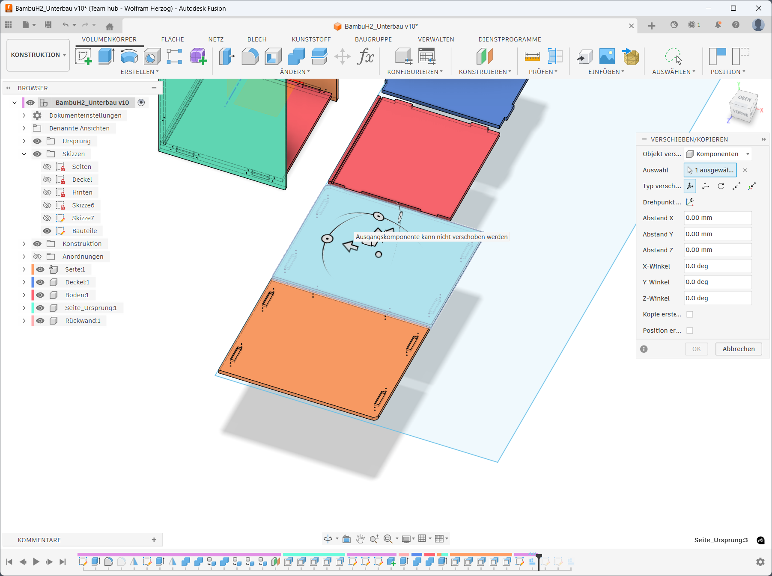This screenshot has width=772, height=576.
Task: Click the Abbrechen button
Action: (x=738, y=349)
